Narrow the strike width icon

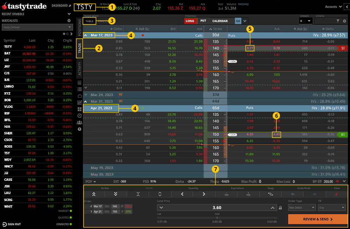[x=138, y=194]
